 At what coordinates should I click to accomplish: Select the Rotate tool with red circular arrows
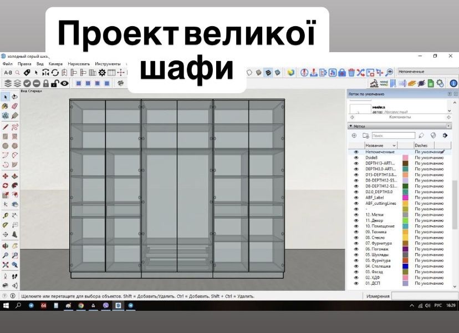(x=6, y=185)
